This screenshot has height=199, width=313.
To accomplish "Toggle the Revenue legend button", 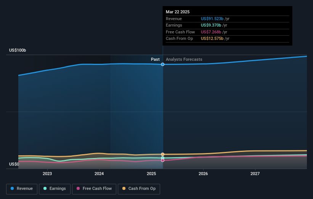I will click(22, 189).
